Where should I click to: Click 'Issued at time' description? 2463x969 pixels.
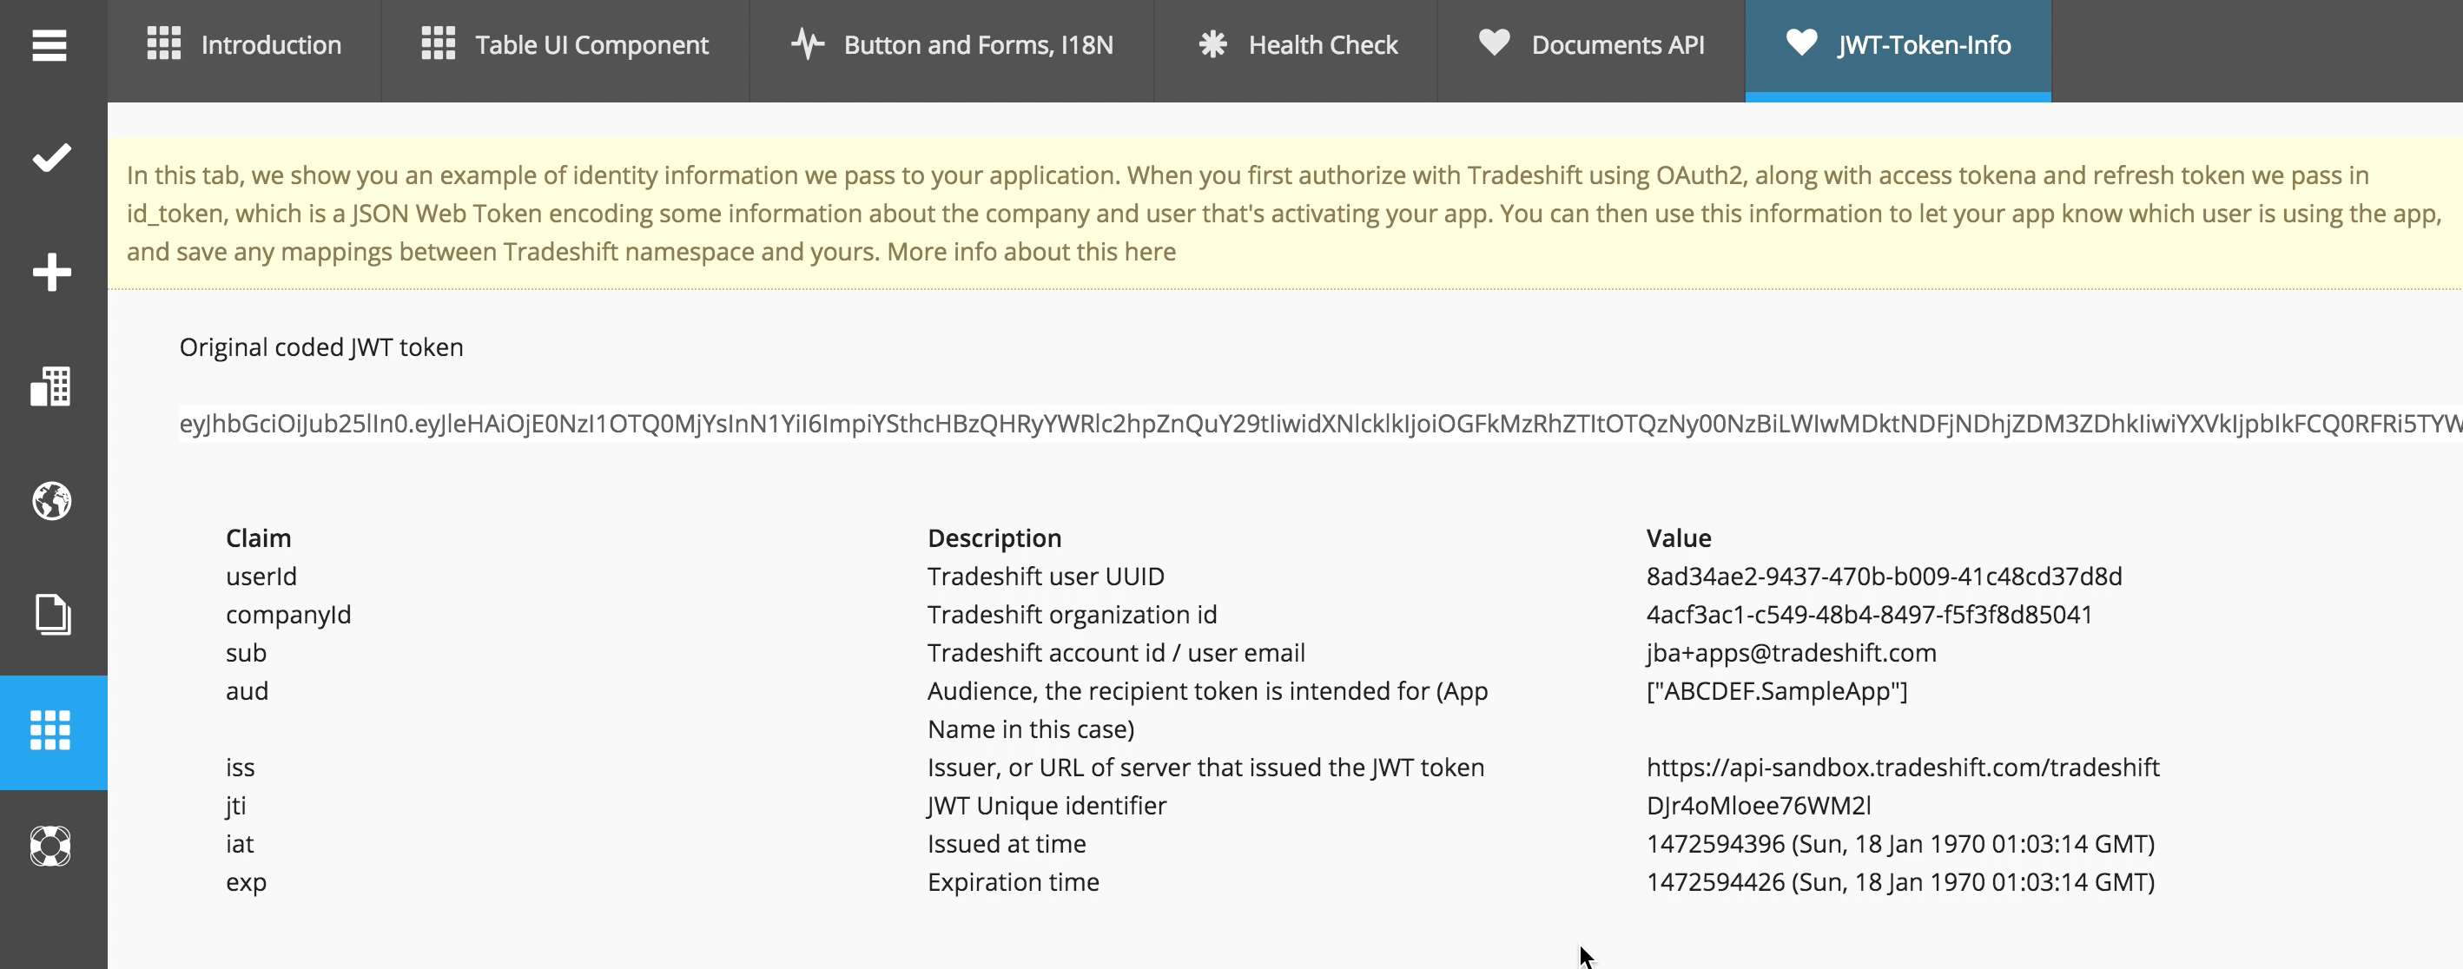[1007, 844]
